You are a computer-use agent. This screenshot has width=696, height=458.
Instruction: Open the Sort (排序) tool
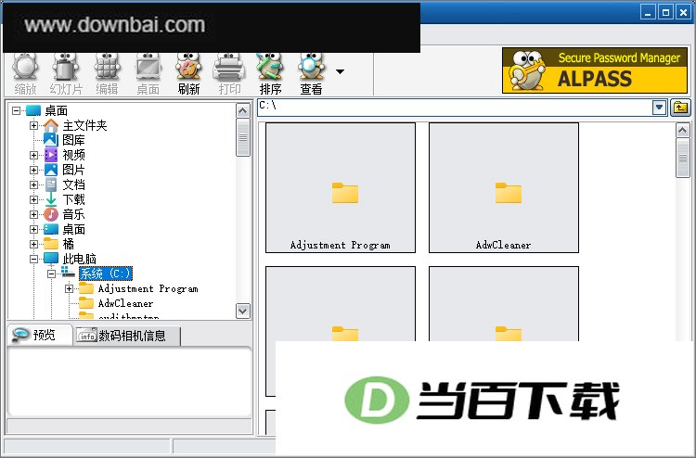(x=270, y=73)
